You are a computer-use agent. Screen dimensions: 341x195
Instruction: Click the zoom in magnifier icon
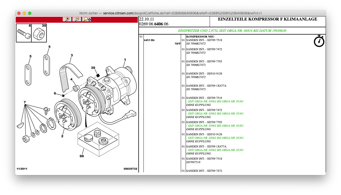pos(67,19)
